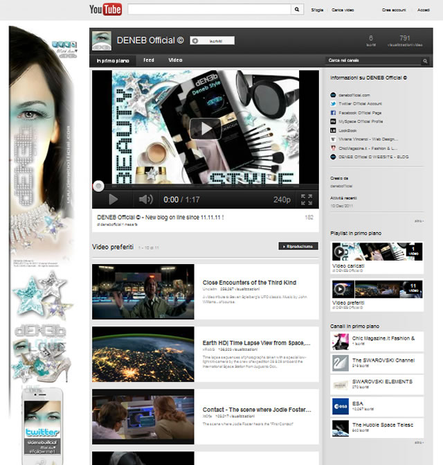
Task: Focus the YouTube search input field
Action: click(209, 10)
